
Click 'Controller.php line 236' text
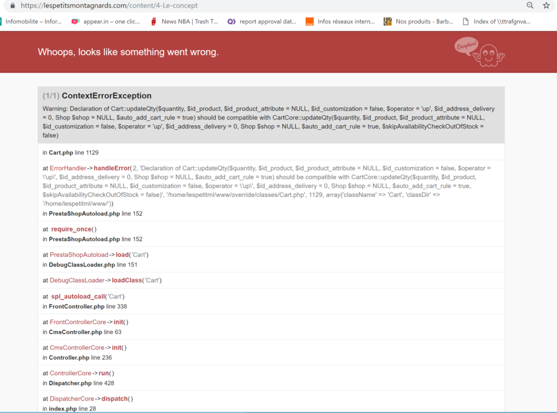tap(80, 357)
